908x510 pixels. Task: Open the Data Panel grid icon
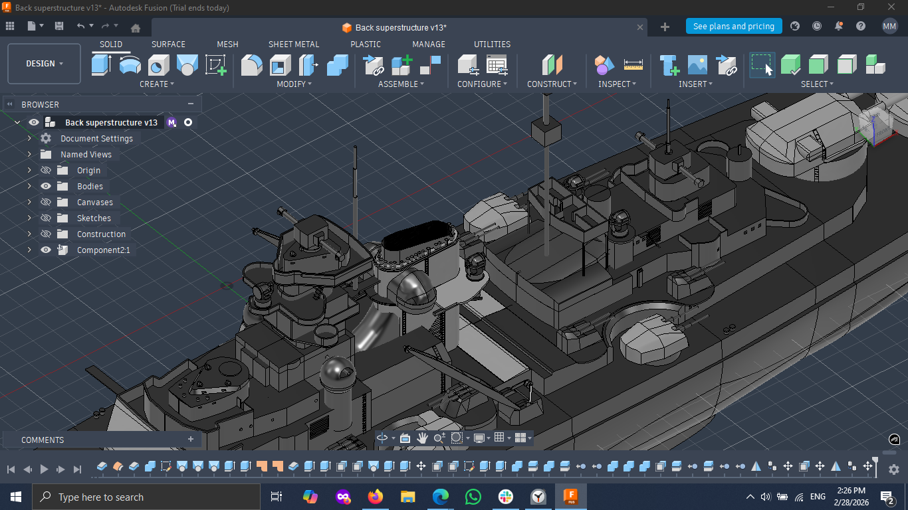pos(10,26)
